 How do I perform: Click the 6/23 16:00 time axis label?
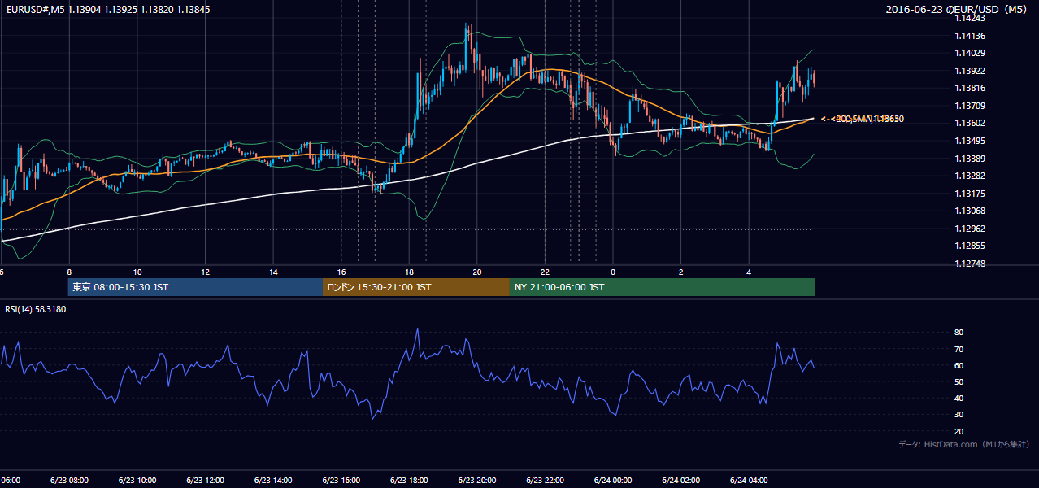point(341,481)
